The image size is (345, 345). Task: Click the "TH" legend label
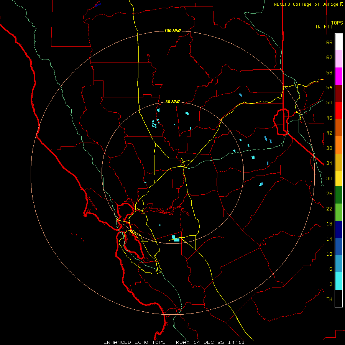click(x=329, y=299)
